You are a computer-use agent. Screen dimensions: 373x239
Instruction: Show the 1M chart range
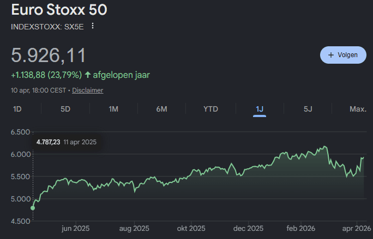[x=113, y=109]
